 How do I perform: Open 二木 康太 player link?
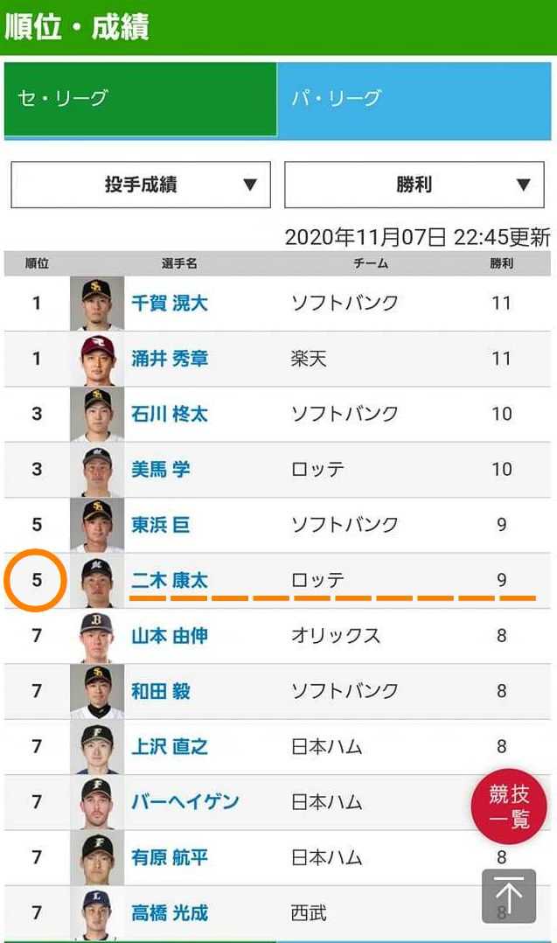pyautogui.click(x=170, y=580)
